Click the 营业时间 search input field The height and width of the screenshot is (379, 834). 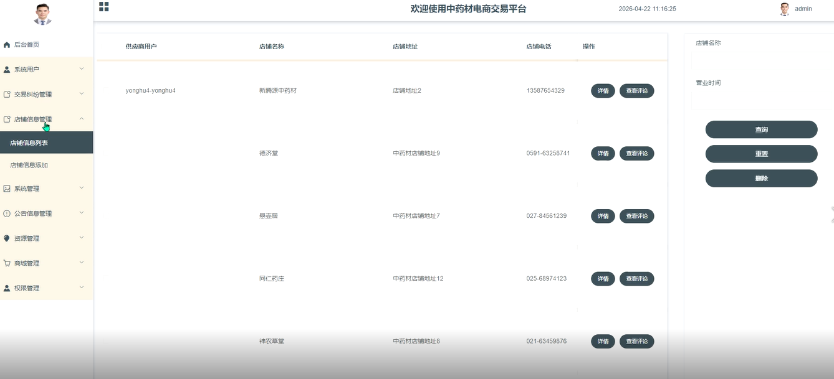762,101
